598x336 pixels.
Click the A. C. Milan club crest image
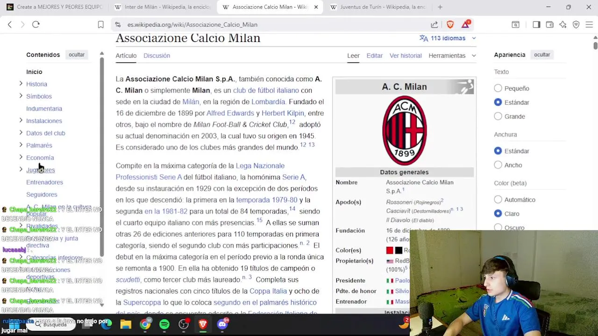click(405, 130)
